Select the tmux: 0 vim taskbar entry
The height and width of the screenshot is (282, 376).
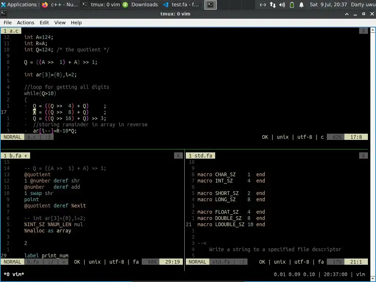101,4
